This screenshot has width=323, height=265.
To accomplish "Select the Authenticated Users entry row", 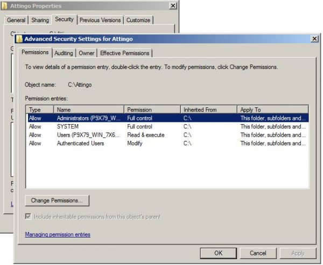I will [80, 144].
